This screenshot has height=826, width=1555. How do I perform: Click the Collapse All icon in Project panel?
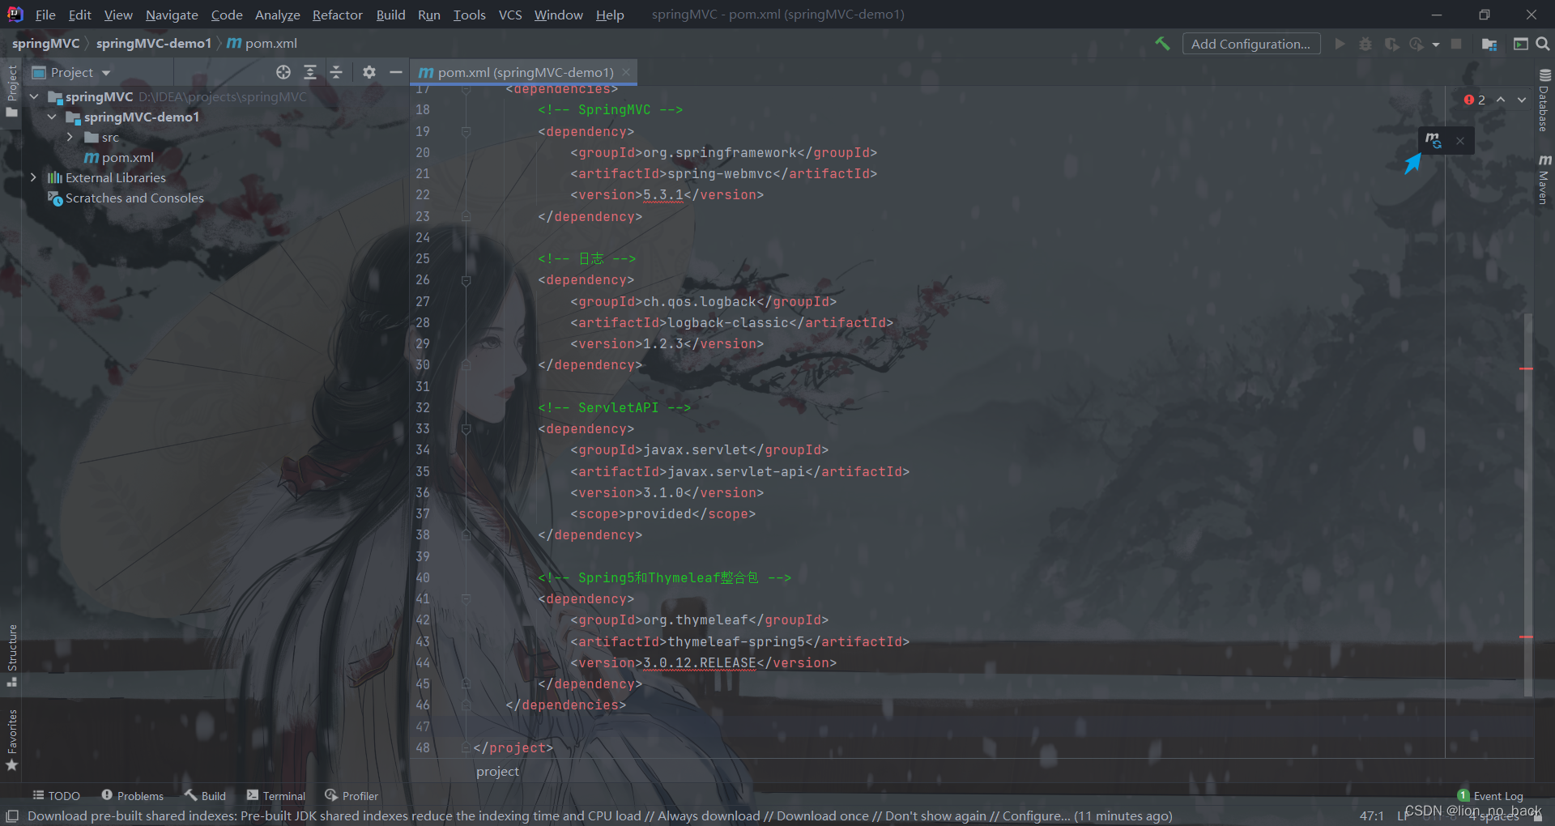[x=336, y=72]
